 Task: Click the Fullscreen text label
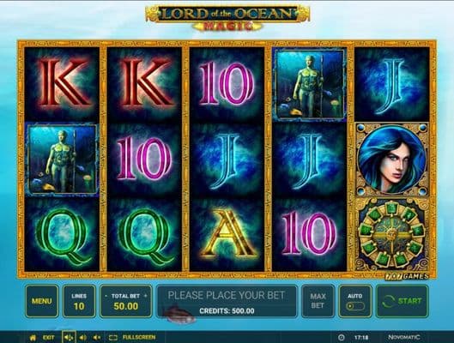(x=139, y=337)
